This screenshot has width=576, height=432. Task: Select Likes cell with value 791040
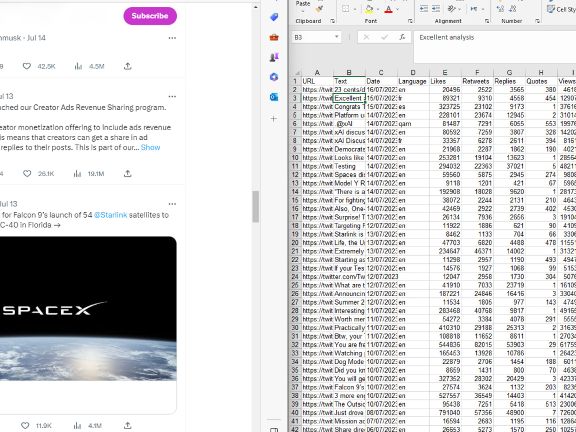[x=445, y=412]
